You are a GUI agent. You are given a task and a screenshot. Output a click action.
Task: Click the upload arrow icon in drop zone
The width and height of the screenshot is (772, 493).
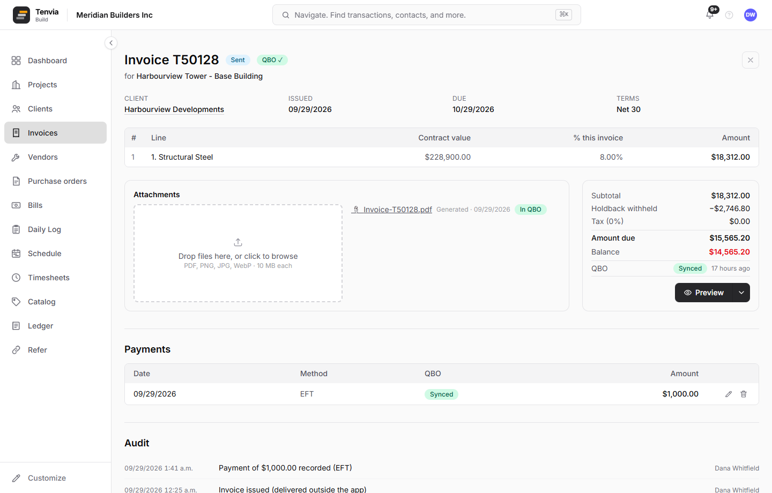pyautogui.click(x=238, y=242)
